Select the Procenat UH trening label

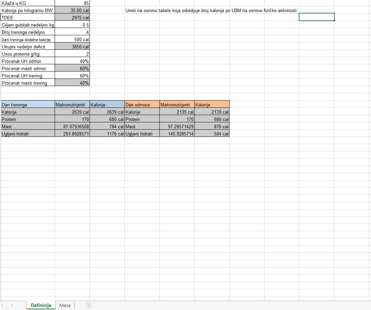(x=28, y=76)
